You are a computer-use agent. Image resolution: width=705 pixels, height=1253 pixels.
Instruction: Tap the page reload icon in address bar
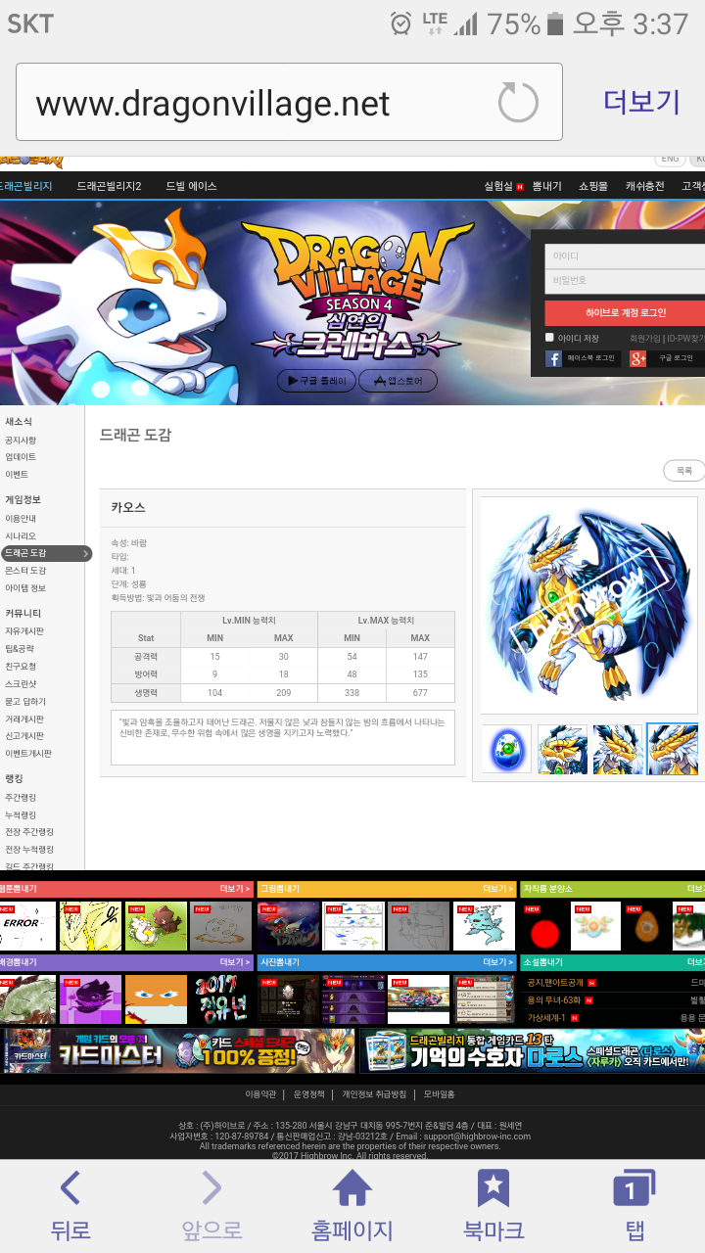click(x=518, y=103)
